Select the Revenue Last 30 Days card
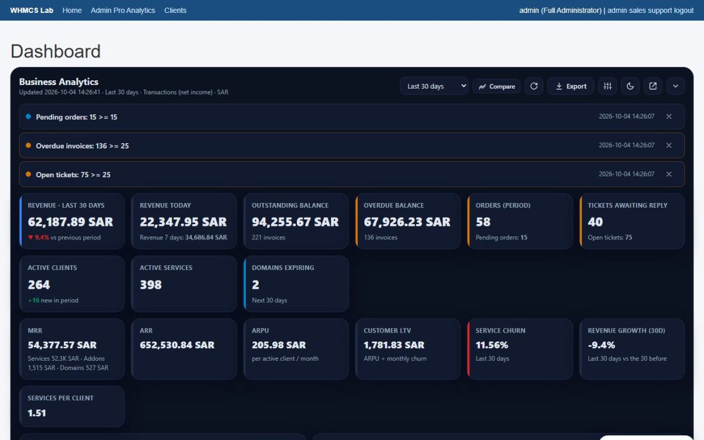Viewport: 704px width, 440px height. pos(72,221)
